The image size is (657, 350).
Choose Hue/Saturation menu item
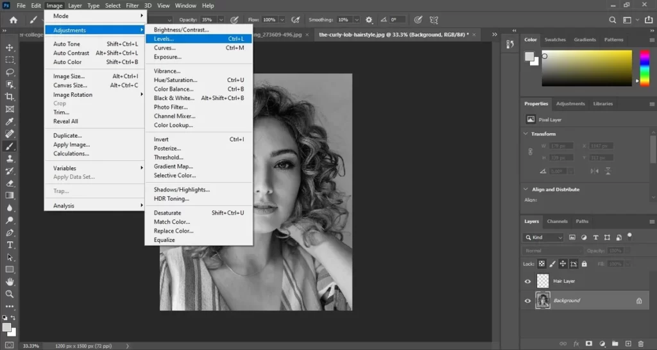pyautogui.click(x=199, y=80)
